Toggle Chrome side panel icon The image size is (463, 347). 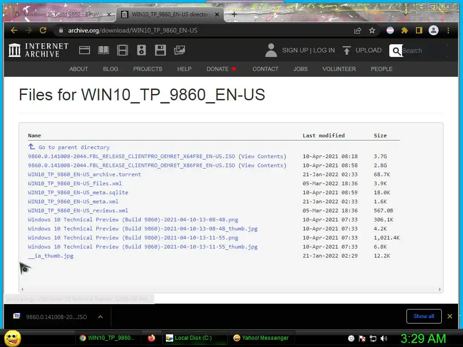(419, 30)
